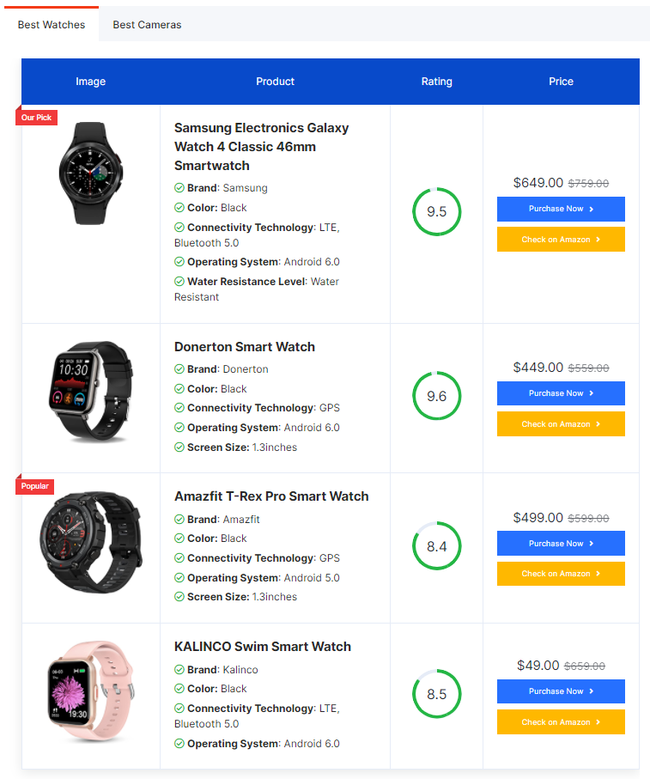This screenshot has height=779, width=650.
Task: Open the Donerton Smart Watch title link
Action: point(245,347)
